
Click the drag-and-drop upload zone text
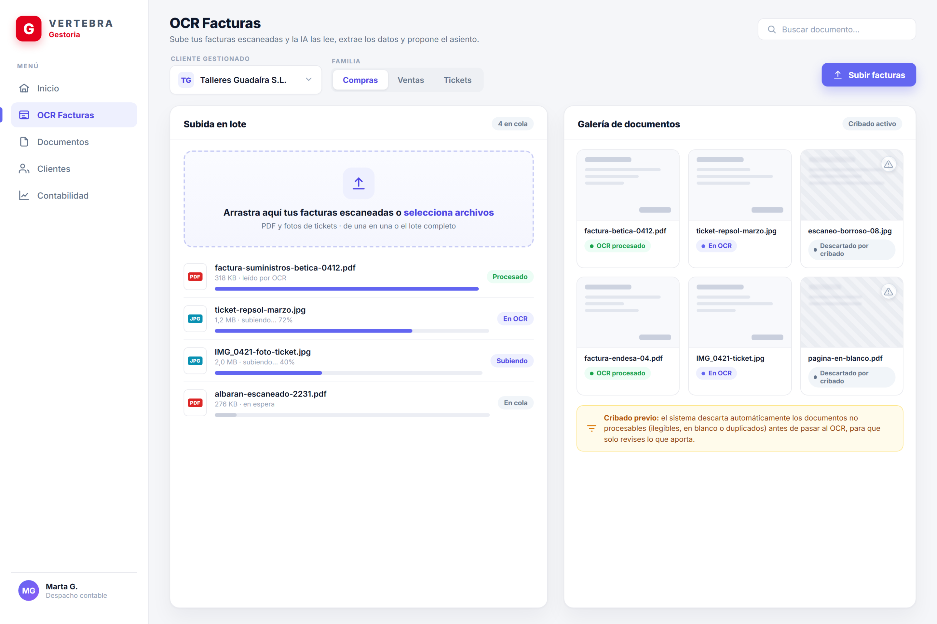(x=359, y=213)
